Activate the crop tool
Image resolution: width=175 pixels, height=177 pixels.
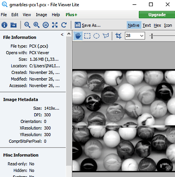(118, 36)
